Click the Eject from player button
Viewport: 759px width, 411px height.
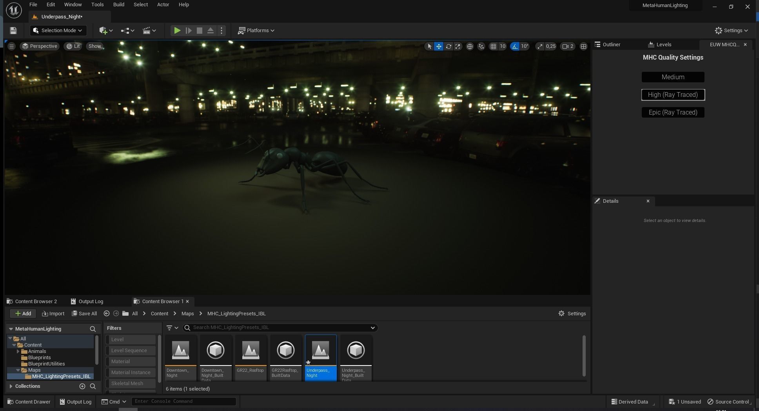click(211, 31)
